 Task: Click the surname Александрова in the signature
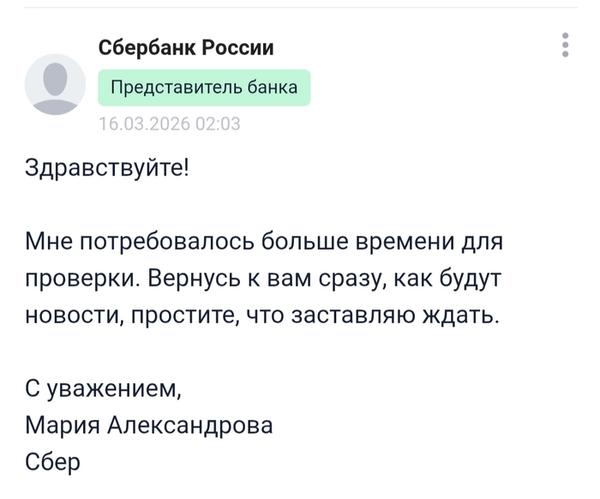190,426
